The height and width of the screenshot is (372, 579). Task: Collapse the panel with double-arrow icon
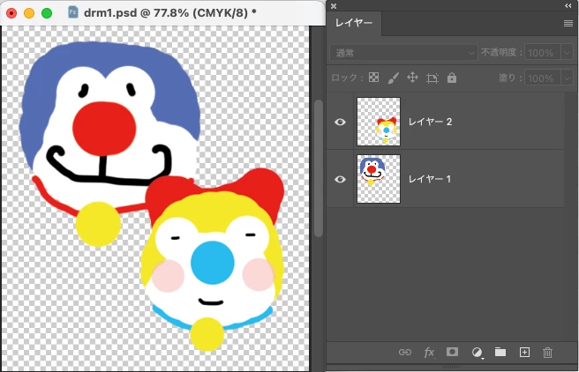pyautogui.click(x=568, y=5)
